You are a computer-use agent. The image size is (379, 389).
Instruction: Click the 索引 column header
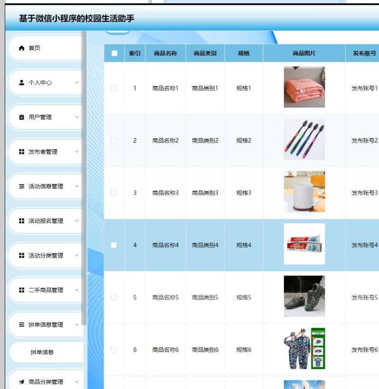click(x=135, y=53)
